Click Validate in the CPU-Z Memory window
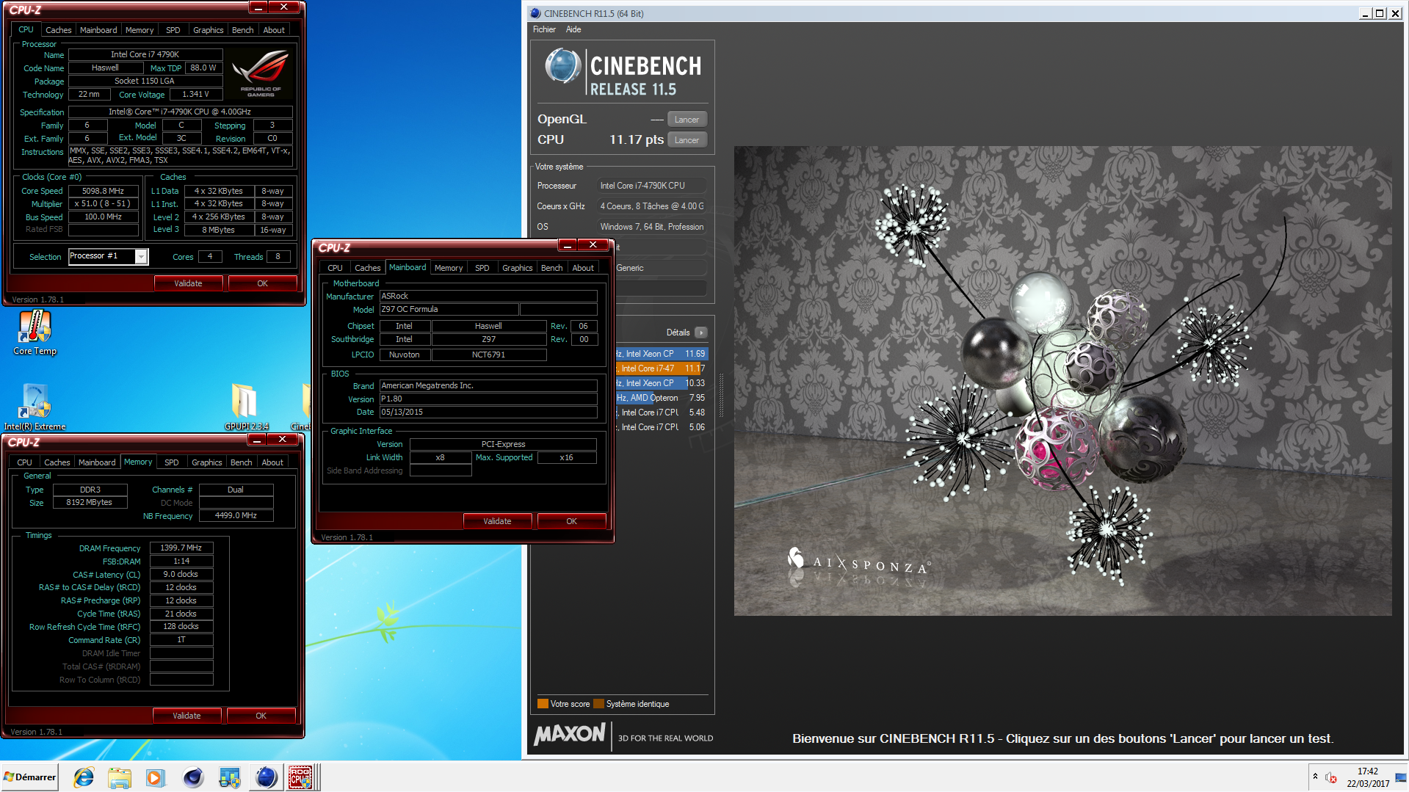The height and width of the screenshot is (792, 1409). coord(186,716)
